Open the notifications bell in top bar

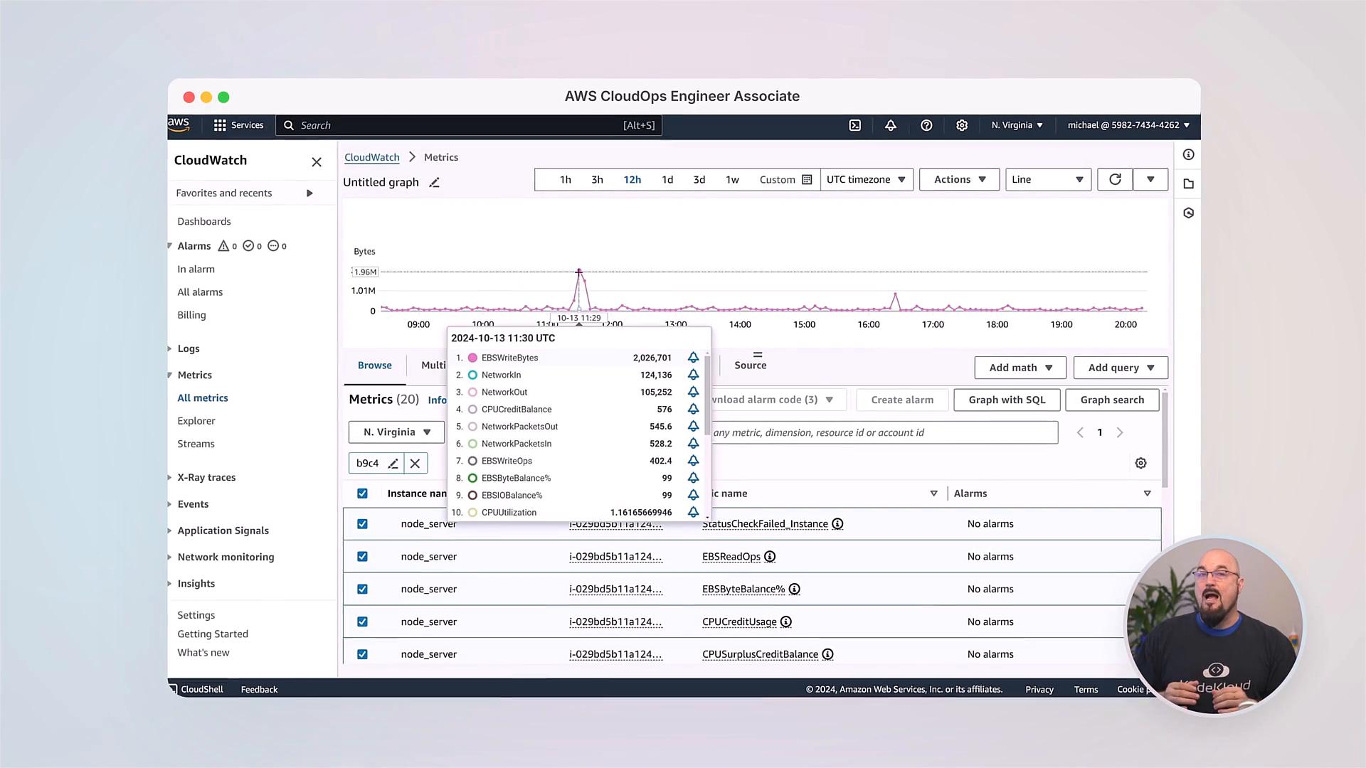(x=891, y=125)
